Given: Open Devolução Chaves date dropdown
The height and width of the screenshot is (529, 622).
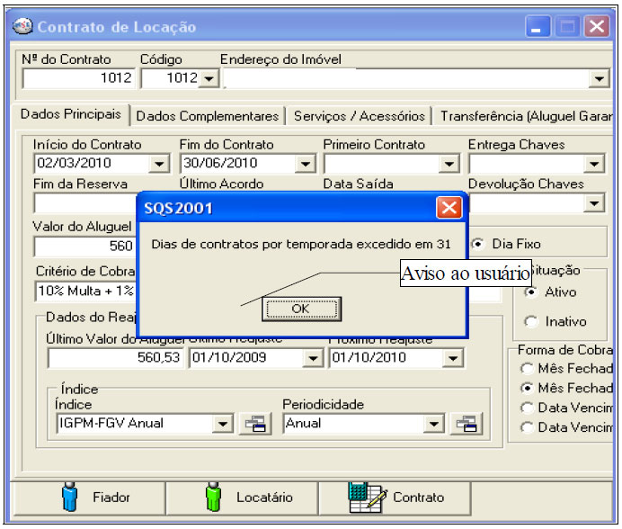Looking at the screenshot, I should [594, 203].
